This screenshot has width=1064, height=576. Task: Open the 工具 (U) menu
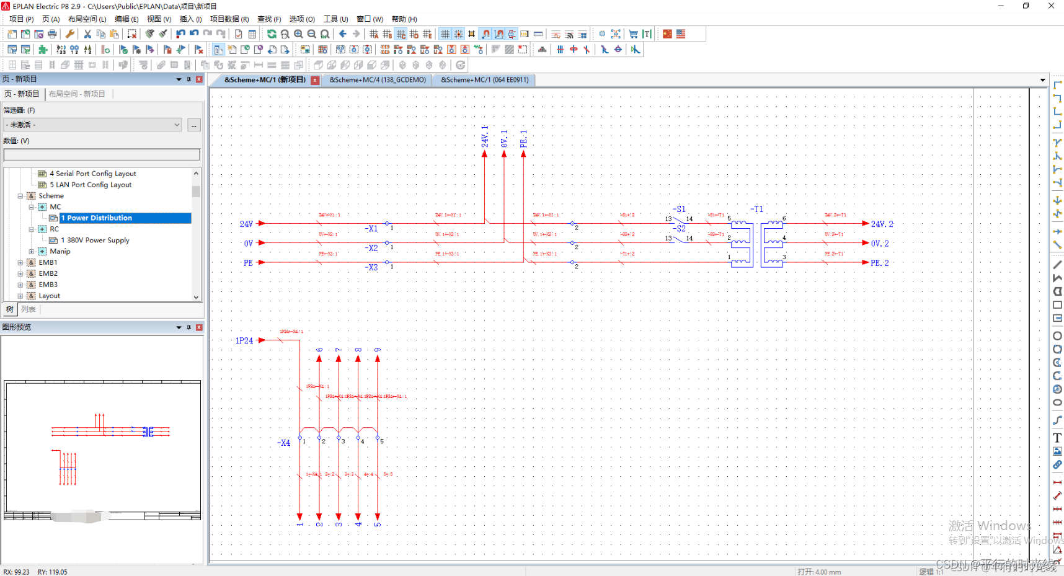pyautogui.click(x=336, y=19)
